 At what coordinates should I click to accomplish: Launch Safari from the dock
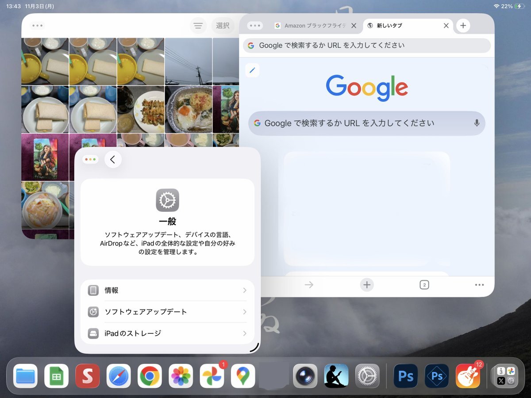pos(119,376)
